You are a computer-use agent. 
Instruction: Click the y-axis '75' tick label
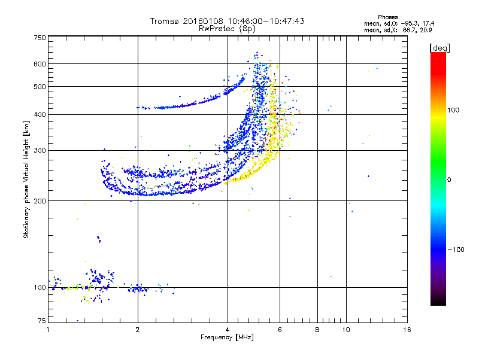(42, 321)
